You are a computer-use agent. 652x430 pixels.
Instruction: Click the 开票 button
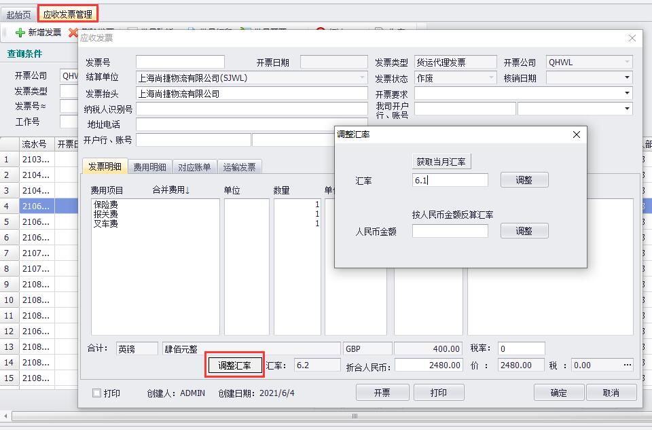click(382, 393)
